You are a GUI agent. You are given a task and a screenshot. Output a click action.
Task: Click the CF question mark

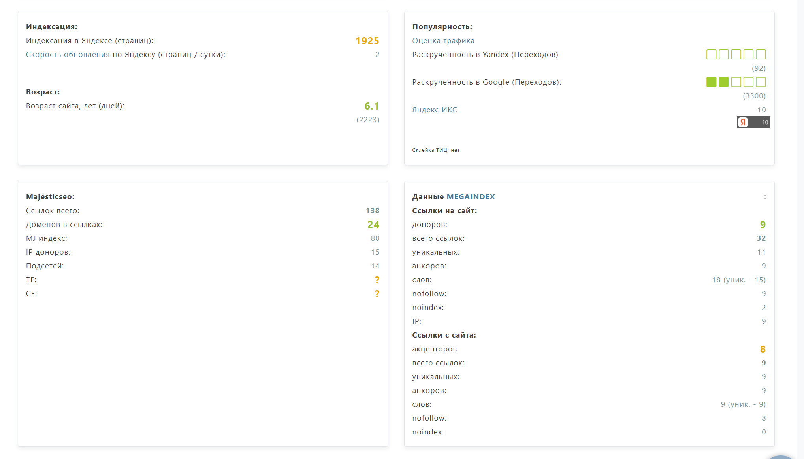click(377, 294)
